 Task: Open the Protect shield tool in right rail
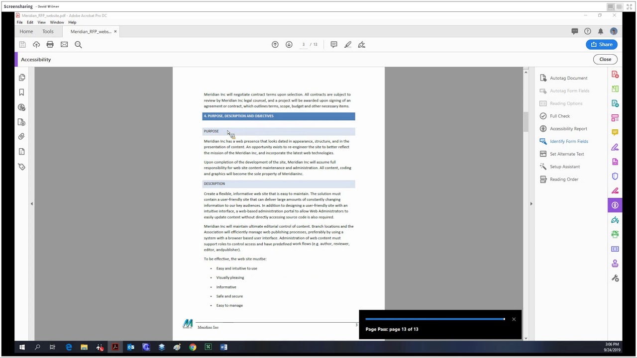click(x=615, y=177)
